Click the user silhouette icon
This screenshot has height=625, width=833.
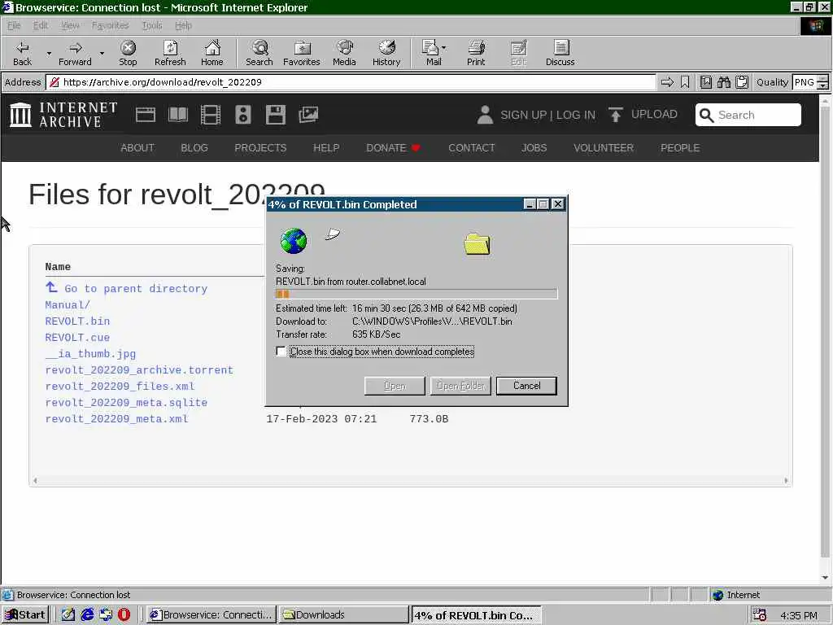point(485,115)
